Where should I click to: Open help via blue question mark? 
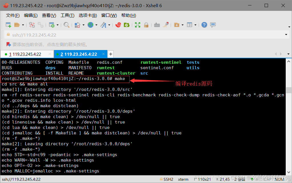click(x=204, y=25)
